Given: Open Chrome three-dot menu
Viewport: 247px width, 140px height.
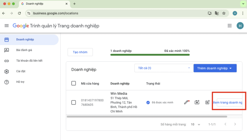Looking at the screenshot, I should tap(243, 13).
